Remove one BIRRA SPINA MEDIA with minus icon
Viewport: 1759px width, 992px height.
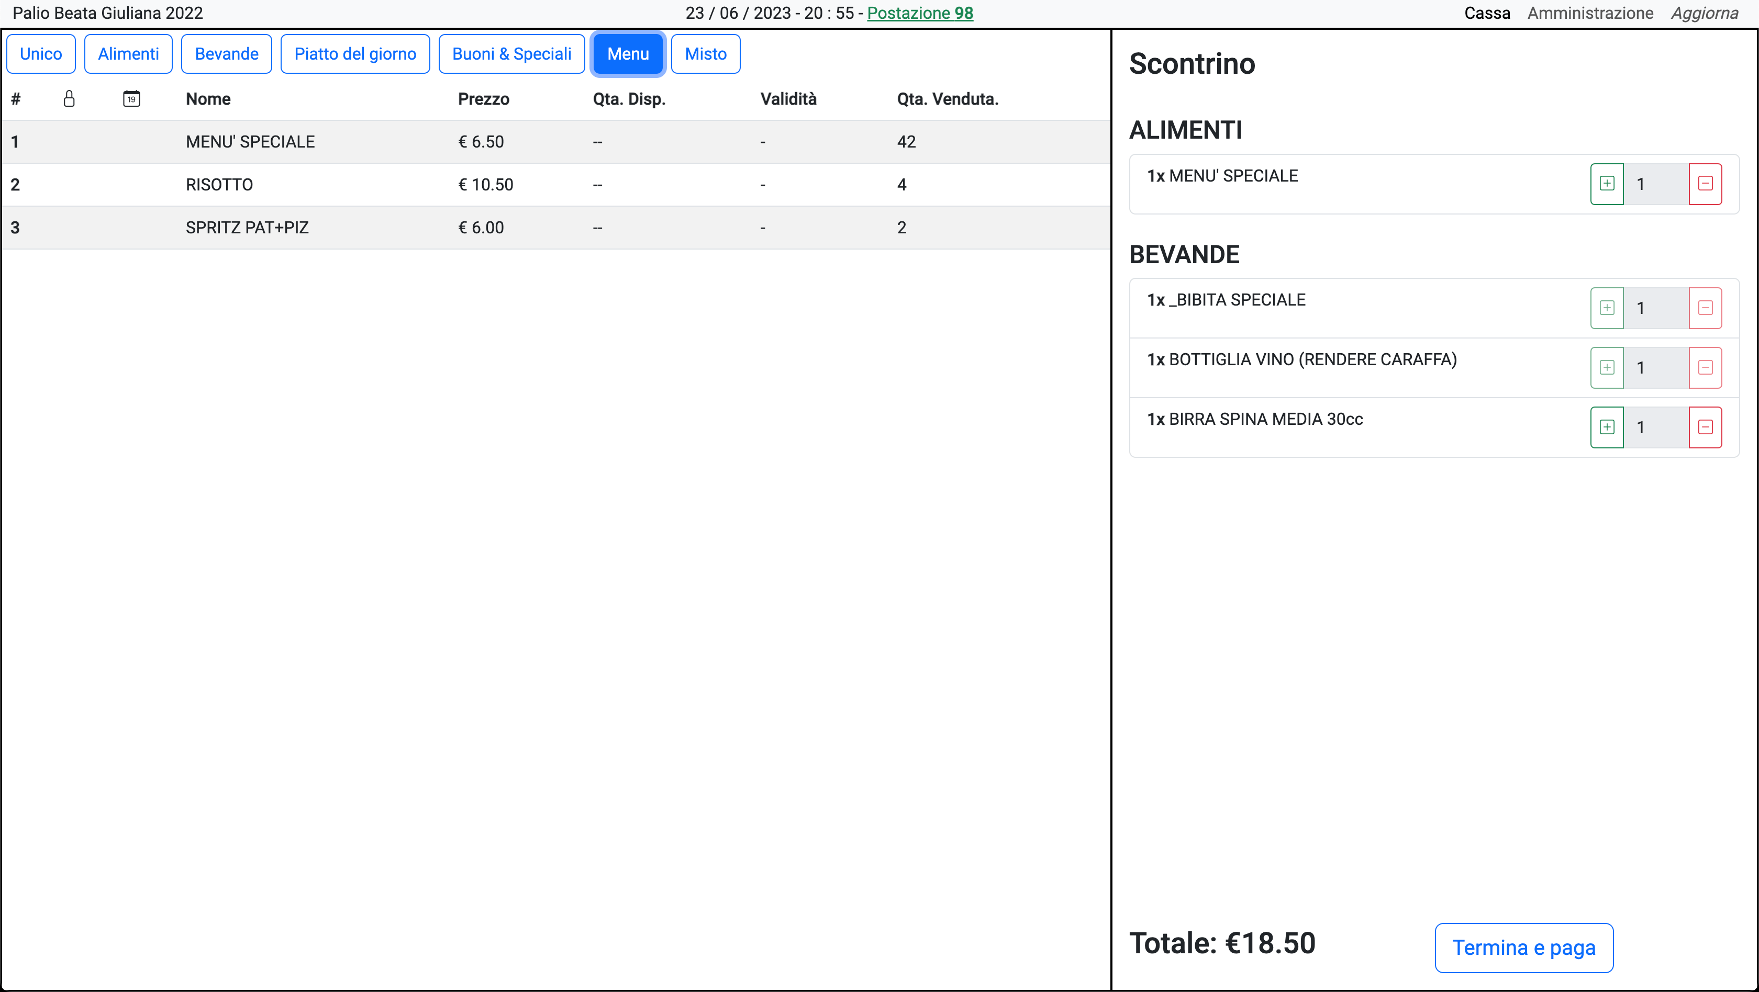coord(1705,427)
